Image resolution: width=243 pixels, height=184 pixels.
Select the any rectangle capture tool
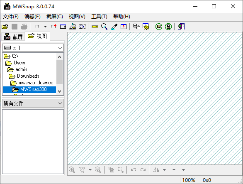[x=53, y=27]
